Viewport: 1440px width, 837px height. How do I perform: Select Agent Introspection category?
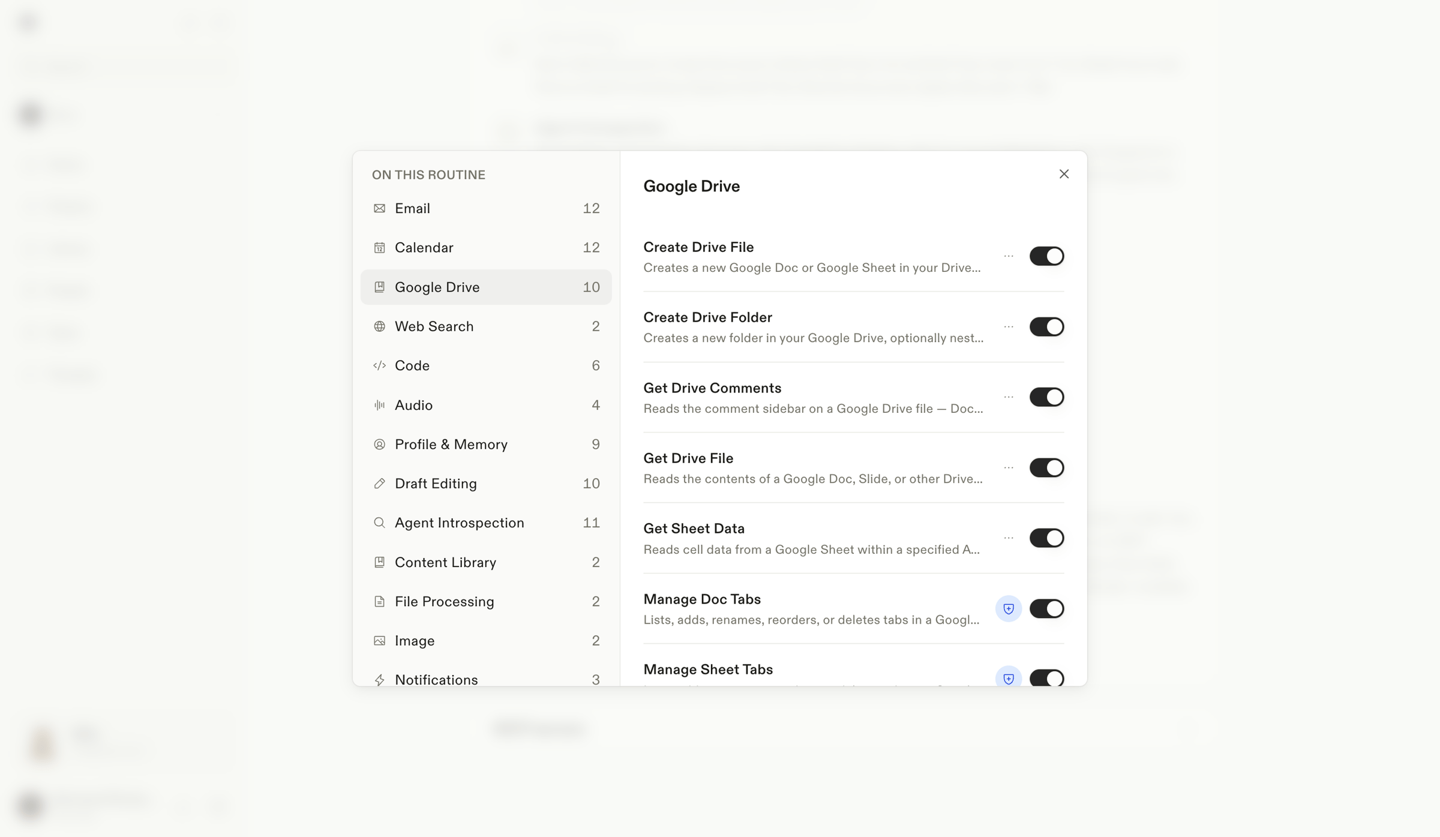pos(486,523)
